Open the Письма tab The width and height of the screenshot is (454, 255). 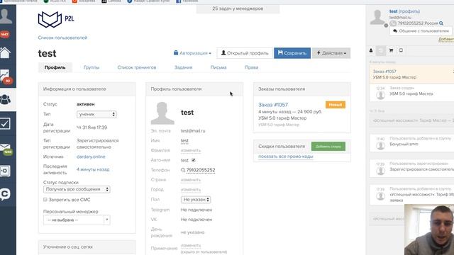(x=218, y=67)
